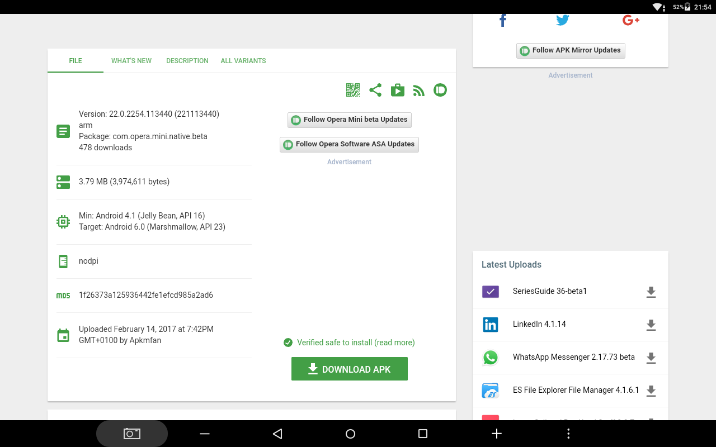The width and height of the screenshot is (716, 447).
Task: Tap the screenshot camera button in navigation bar
Action: (x=132, y=434)
